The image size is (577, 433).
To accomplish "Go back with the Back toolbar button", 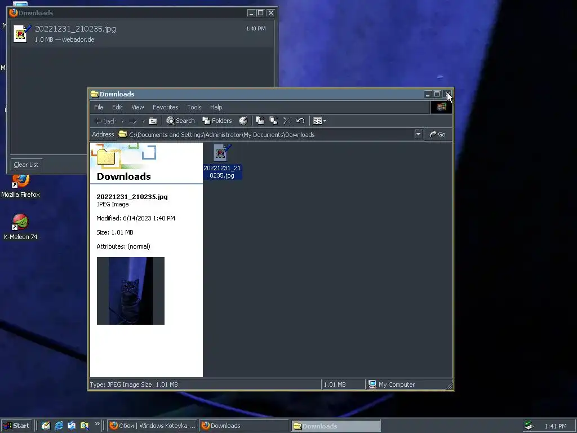I will click(x=105, y=121).
